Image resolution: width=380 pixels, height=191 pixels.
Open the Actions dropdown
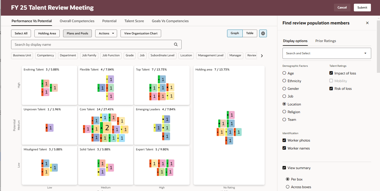coord(106,33)
